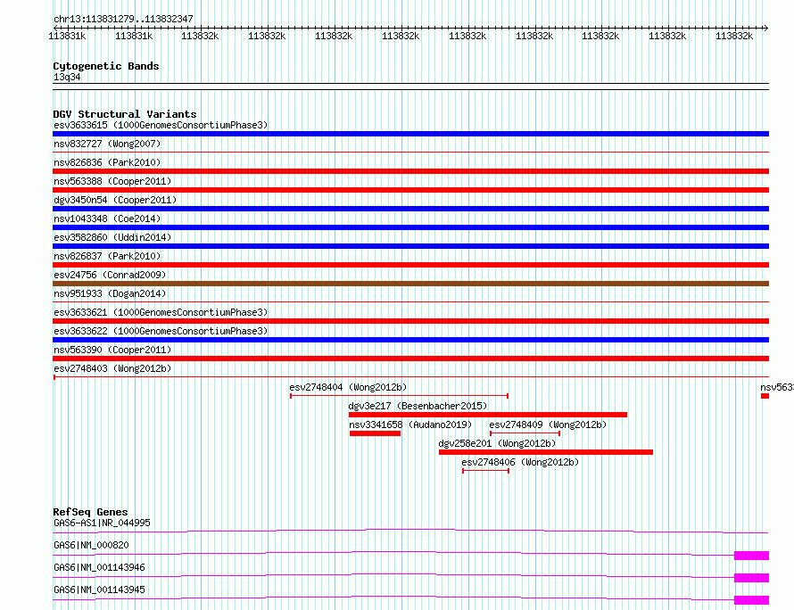
Task: Select the partially visible nsv563 variant at right edge
Action: (x=765, y=396)
